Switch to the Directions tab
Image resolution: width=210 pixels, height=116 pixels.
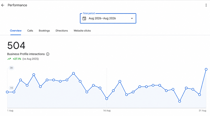(x=62, y=31)
